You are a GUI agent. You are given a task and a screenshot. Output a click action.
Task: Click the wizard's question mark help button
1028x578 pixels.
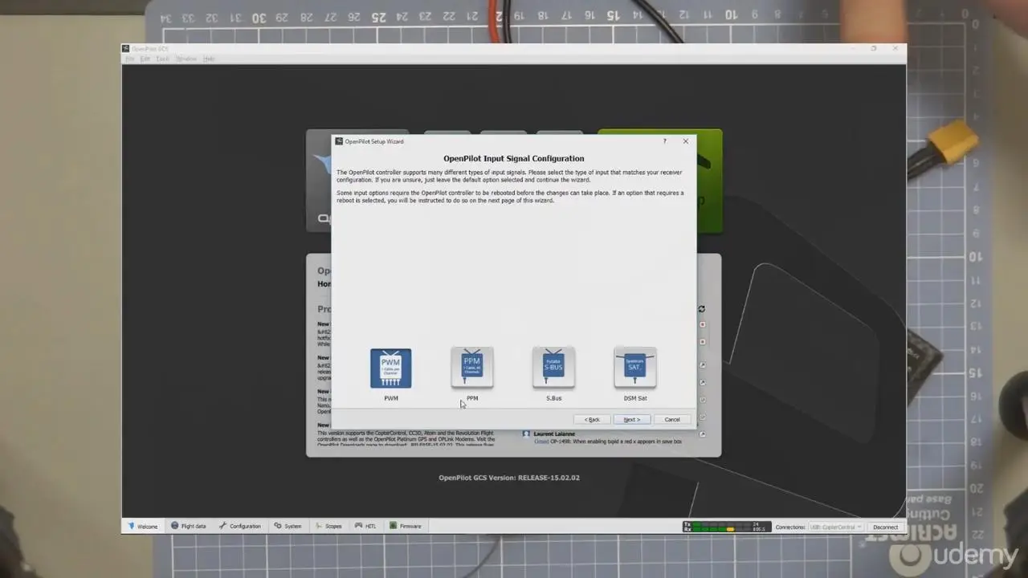(664, 141)
